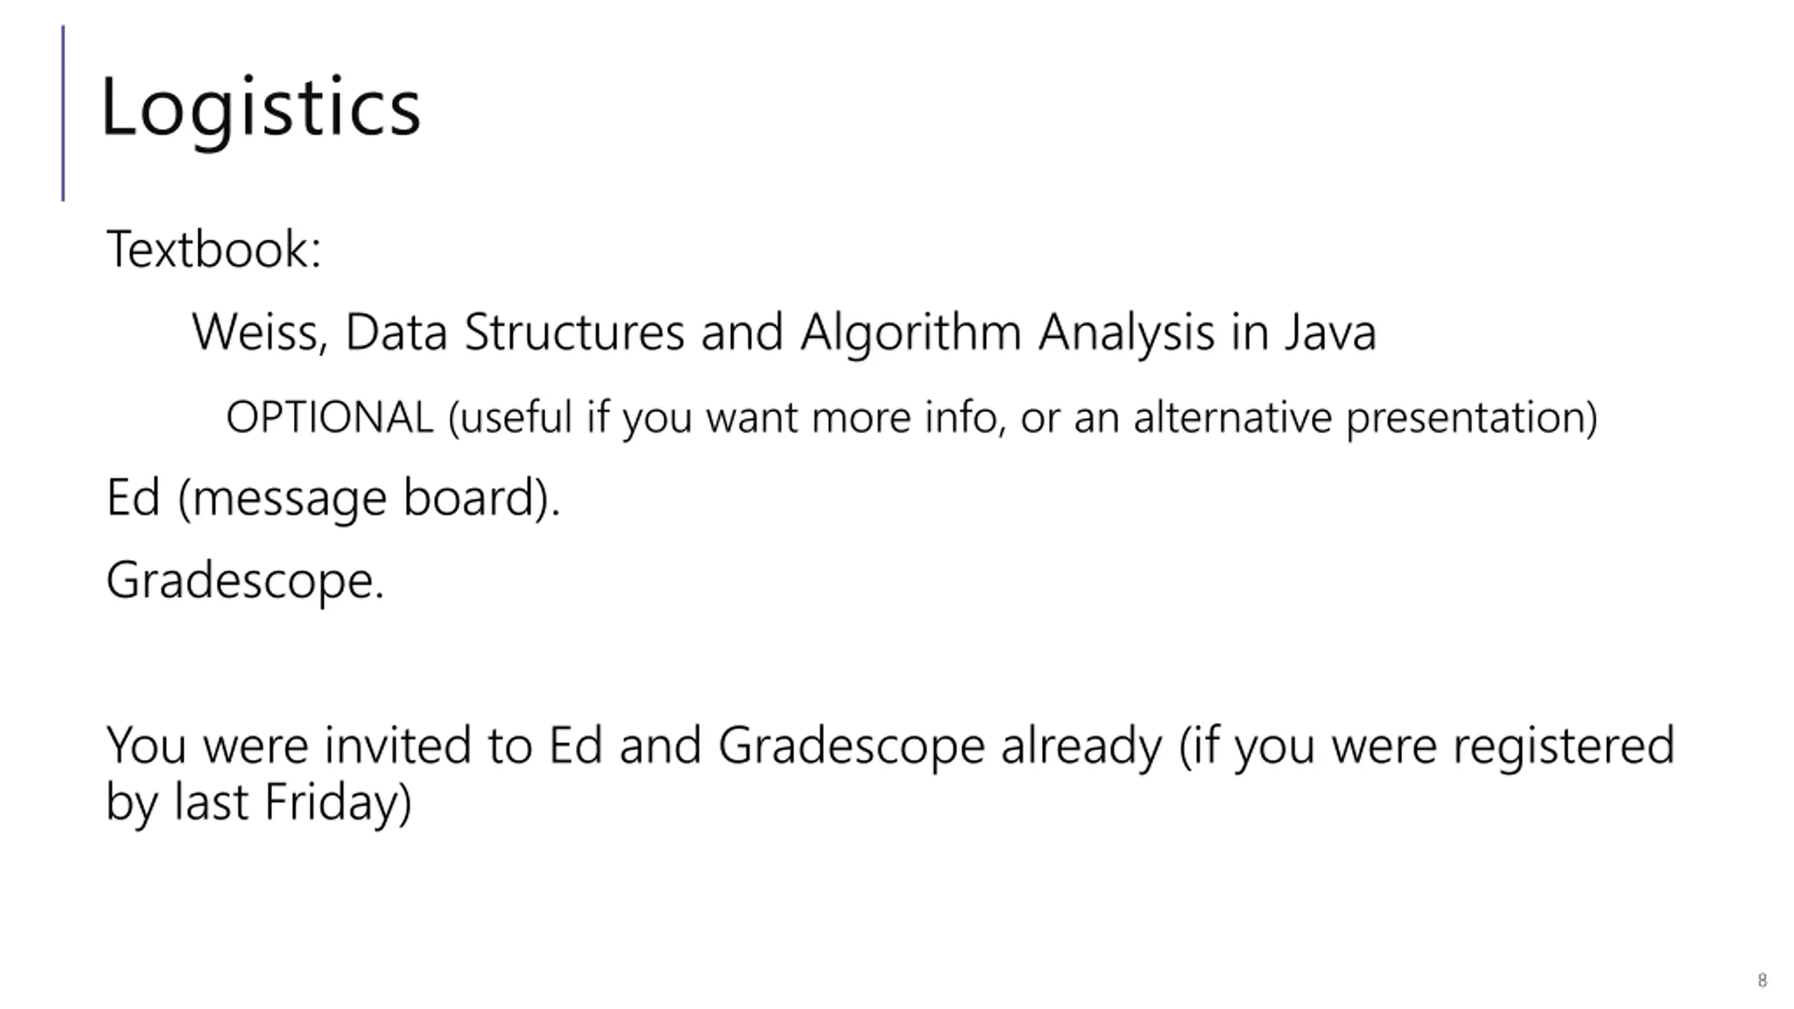
Task: Click the slide number 8
Action: coord(1762,980)
